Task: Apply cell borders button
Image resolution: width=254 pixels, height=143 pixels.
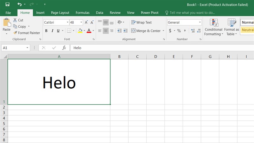Action: pyautogui.click(x=69, y=31)
